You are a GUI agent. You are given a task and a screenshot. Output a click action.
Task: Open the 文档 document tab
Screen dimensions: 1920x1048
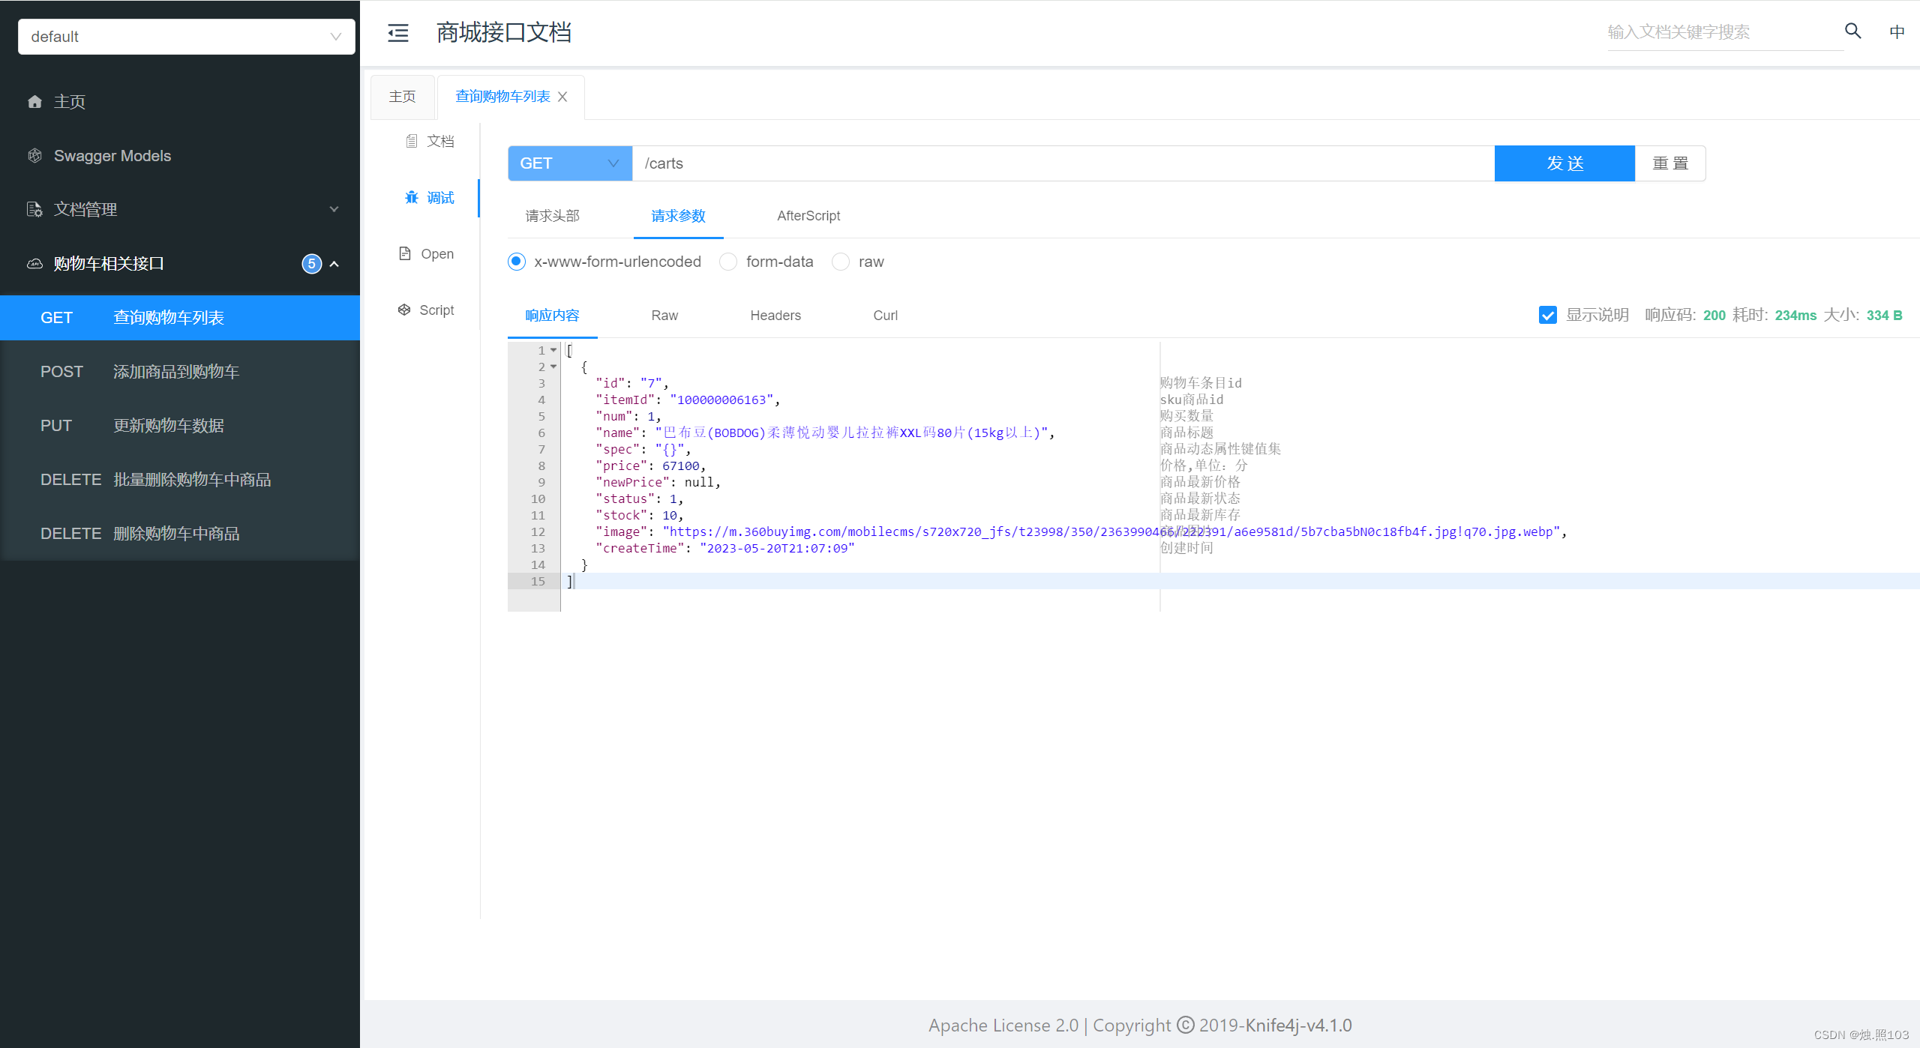coord(430,141)
